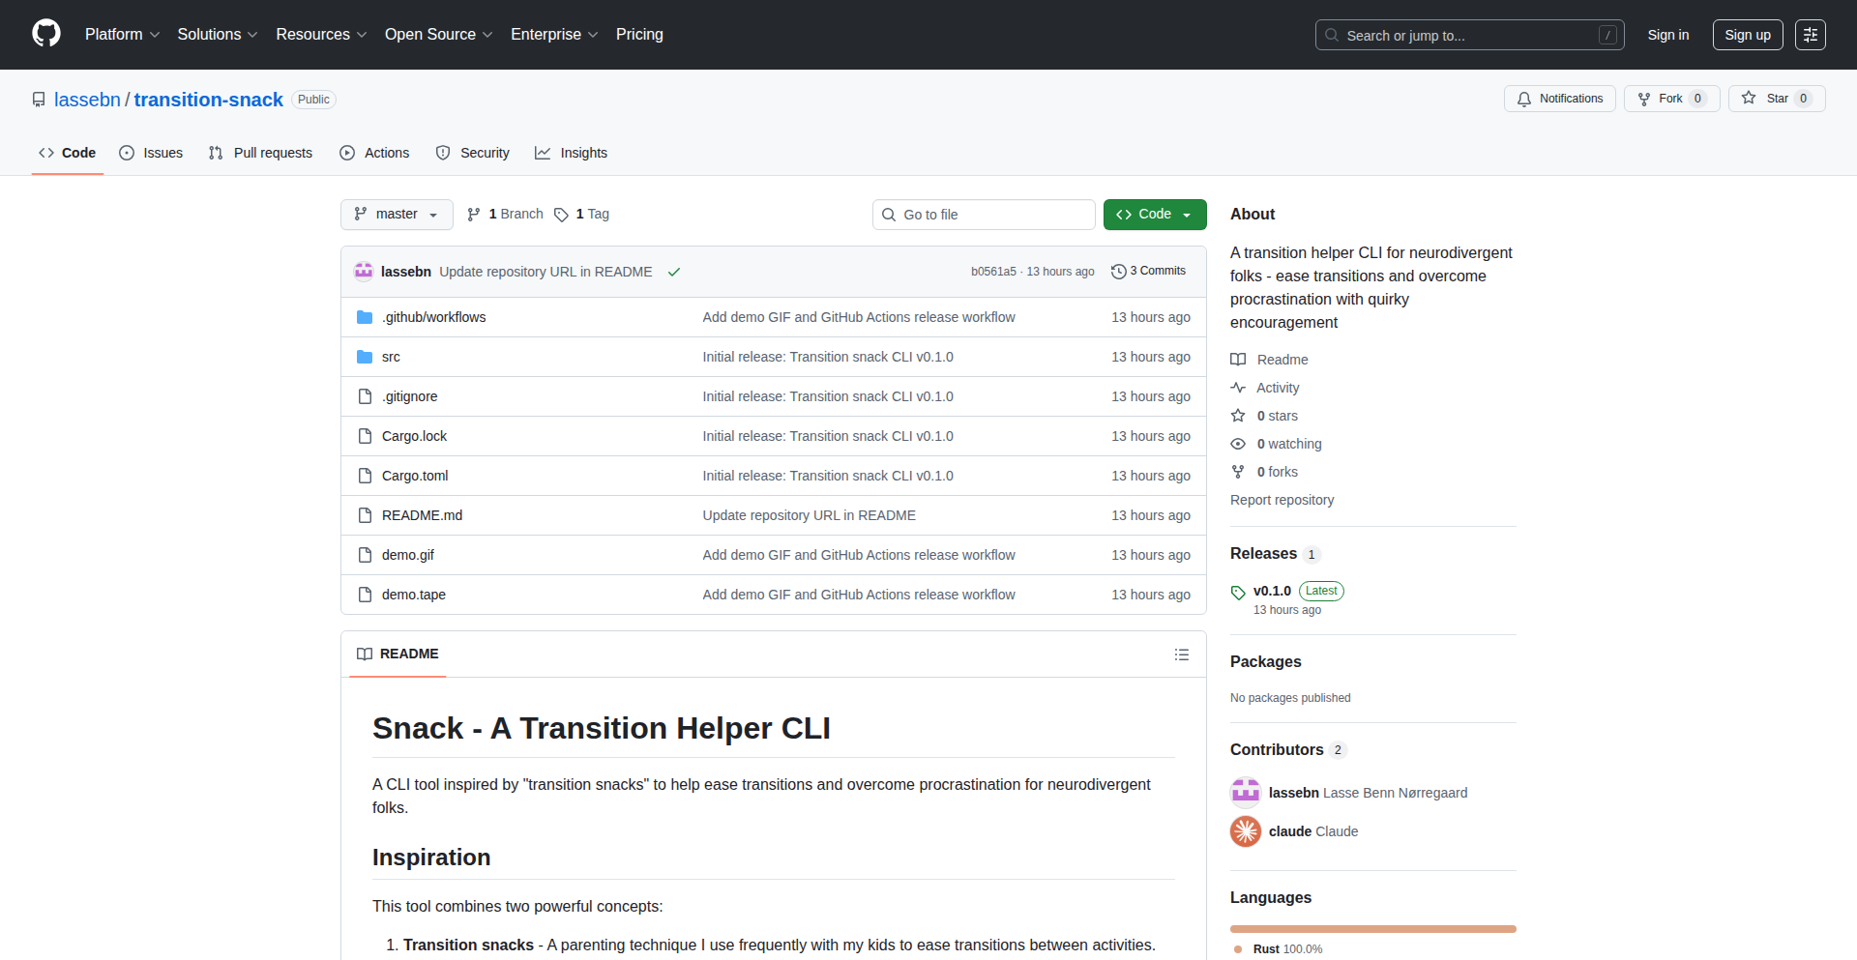Screen dimensions: 1857x960
Task: Click the README outline list icon
Action: tap(1182, 655)
